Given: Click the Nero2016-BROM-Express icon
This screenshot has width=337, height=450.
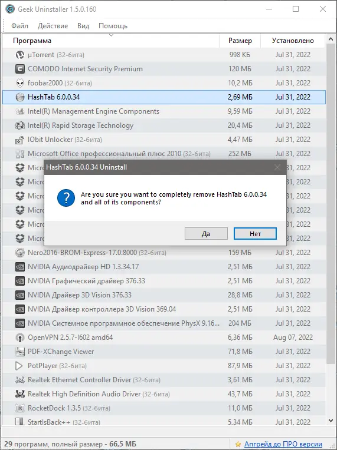Looking at the screenshot, I should pyautogui.click(x=20, y=253).
